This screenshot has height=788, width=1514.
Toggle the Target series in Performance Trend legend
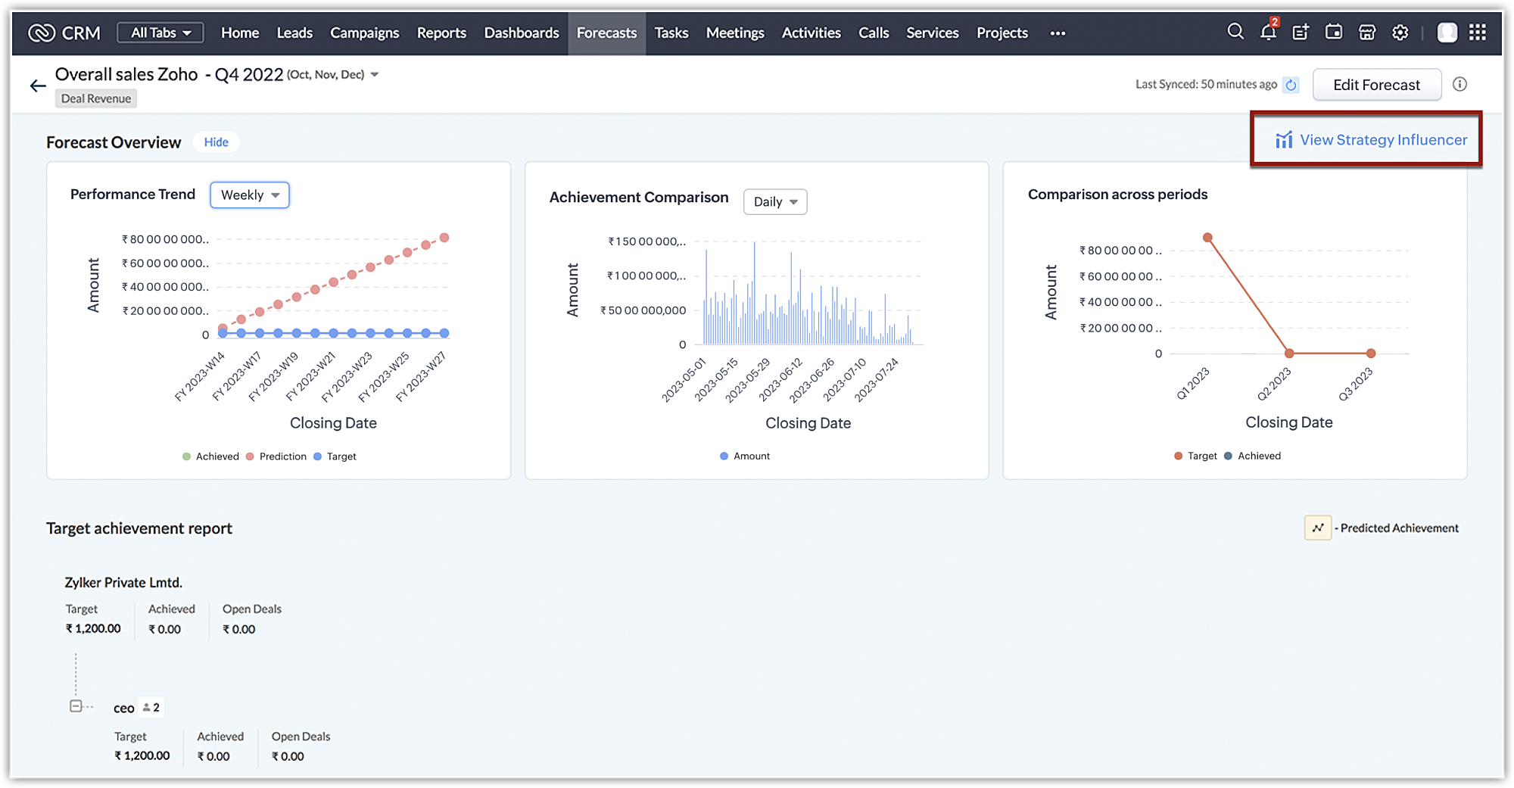335,456
